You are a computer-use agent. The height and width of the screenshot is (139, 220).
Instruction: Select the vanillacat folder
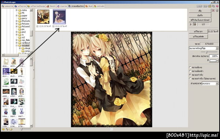[x=26, y=43]
